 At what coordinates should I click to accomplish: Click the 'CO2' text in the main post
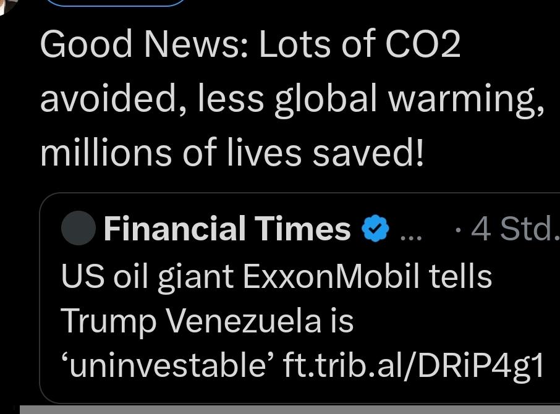423,44
